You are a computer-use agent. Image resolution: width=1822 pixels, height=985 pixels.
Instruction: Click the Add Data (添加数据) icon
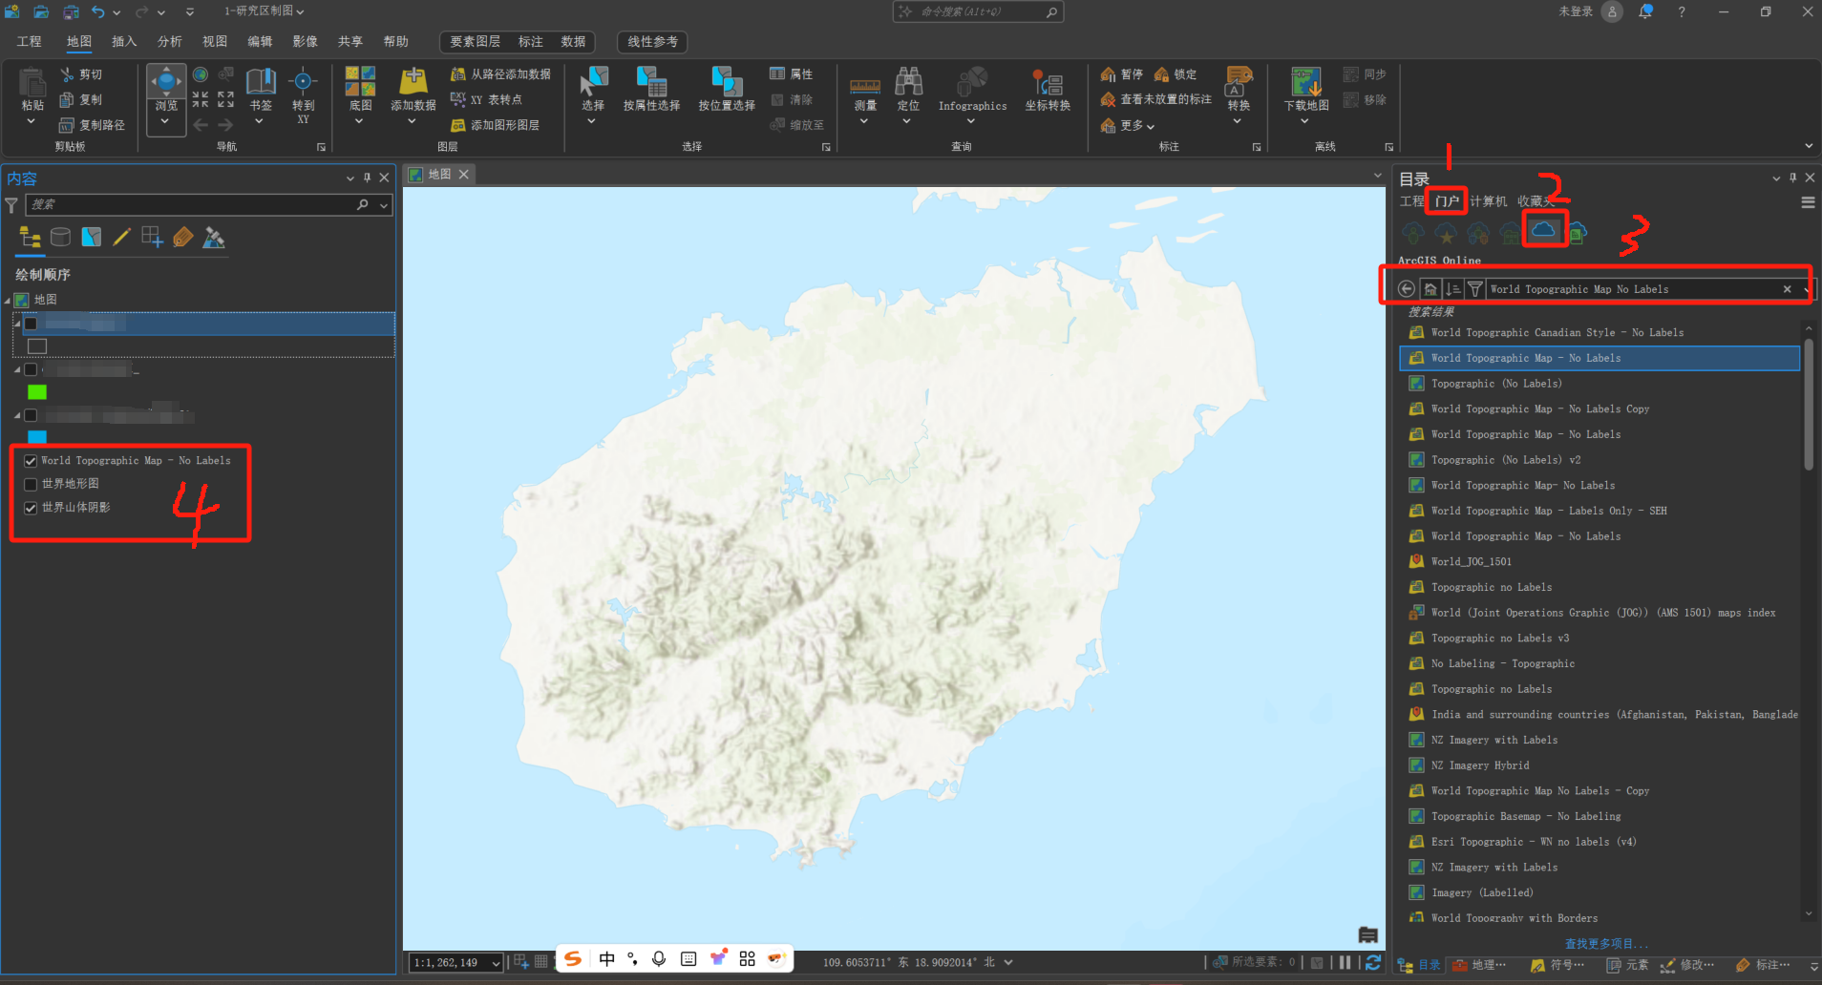coord(413,82)
